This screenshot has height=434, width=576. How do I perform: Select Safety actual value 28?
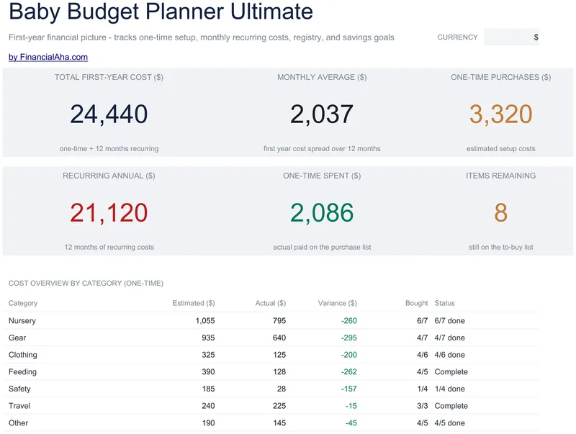pos(282,389)
